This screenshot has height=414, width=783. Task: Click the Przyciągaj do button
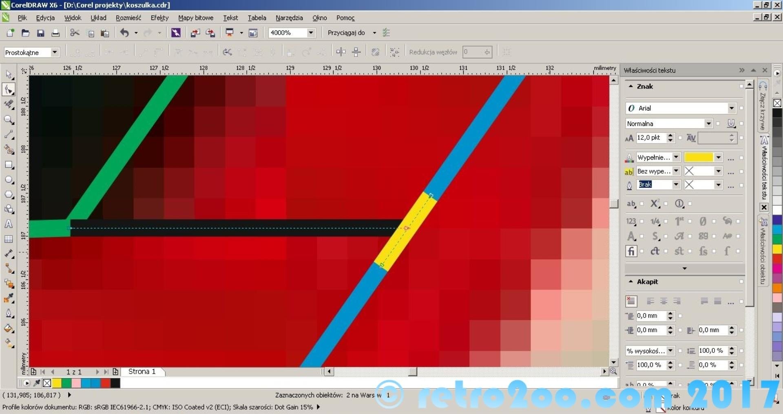[346, 33]
